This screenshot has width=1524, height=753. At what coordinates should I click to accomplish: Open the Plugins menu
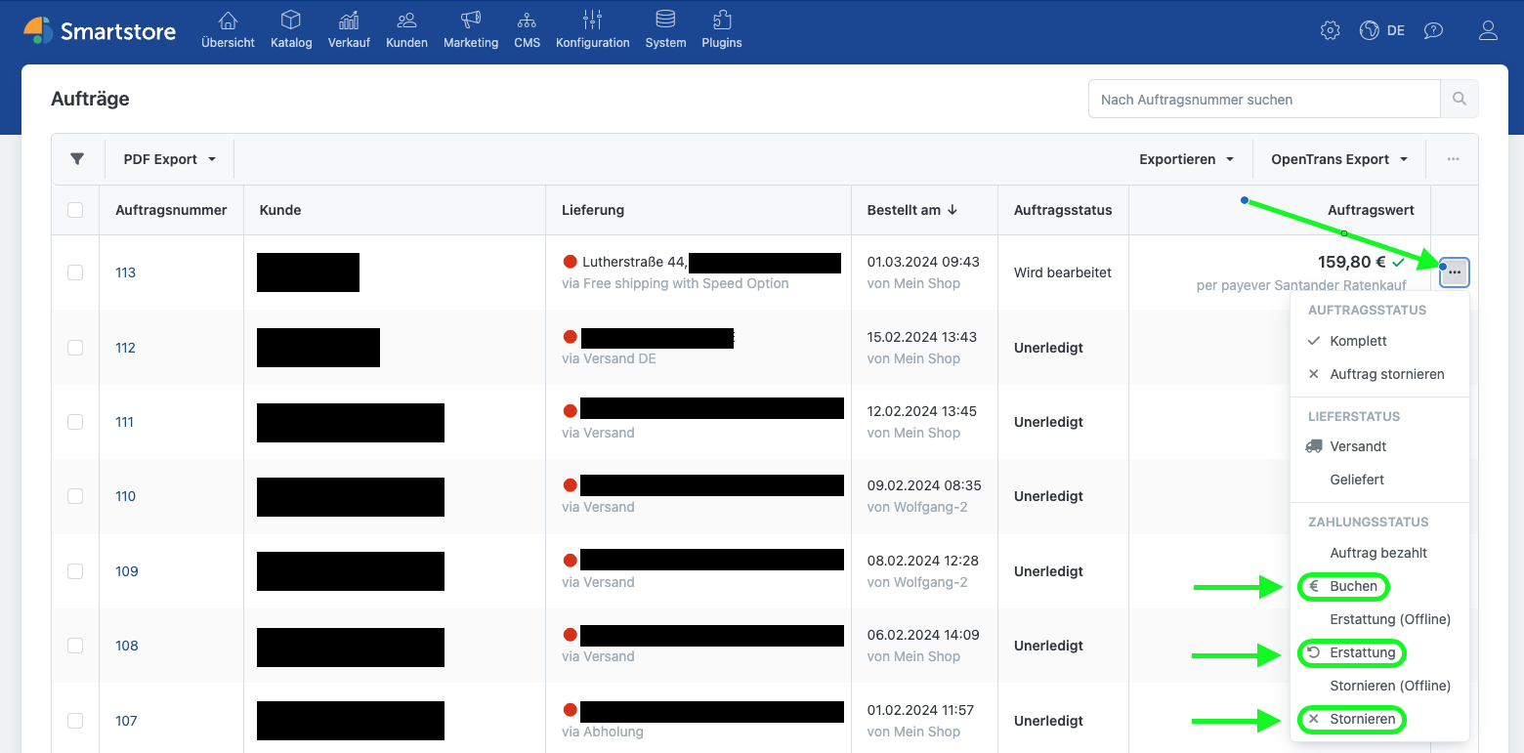point(722,29)
